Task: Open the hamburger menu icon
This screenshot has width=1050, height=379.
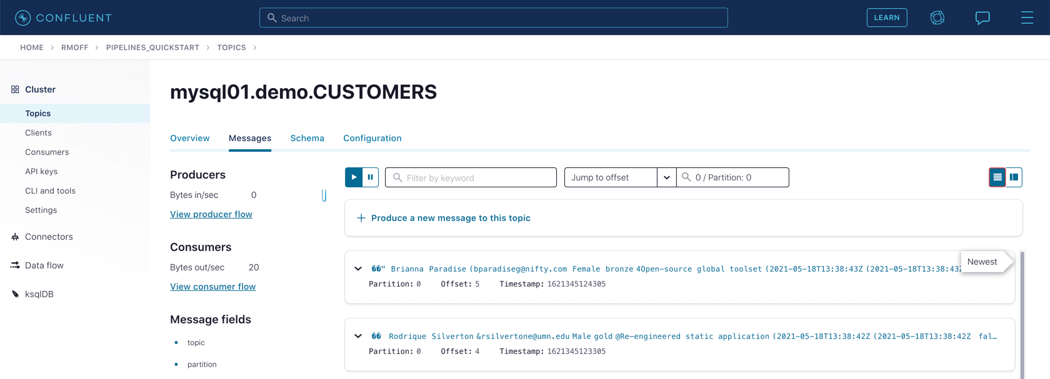Action: [x=1027, y=17]
